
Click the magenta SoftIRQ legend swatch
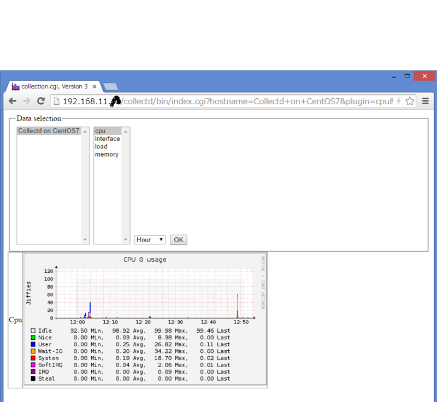click(33, 365)
